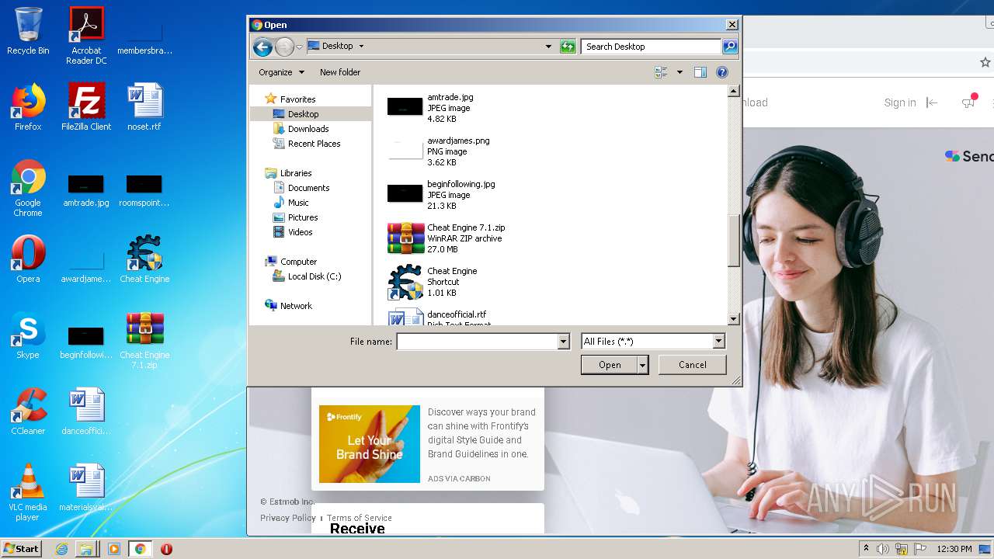This screenshot has height=559, width=994.
Task: Select the FileZilla Client desktop icon
Action: pyautogui.click(x=86, y=107)
